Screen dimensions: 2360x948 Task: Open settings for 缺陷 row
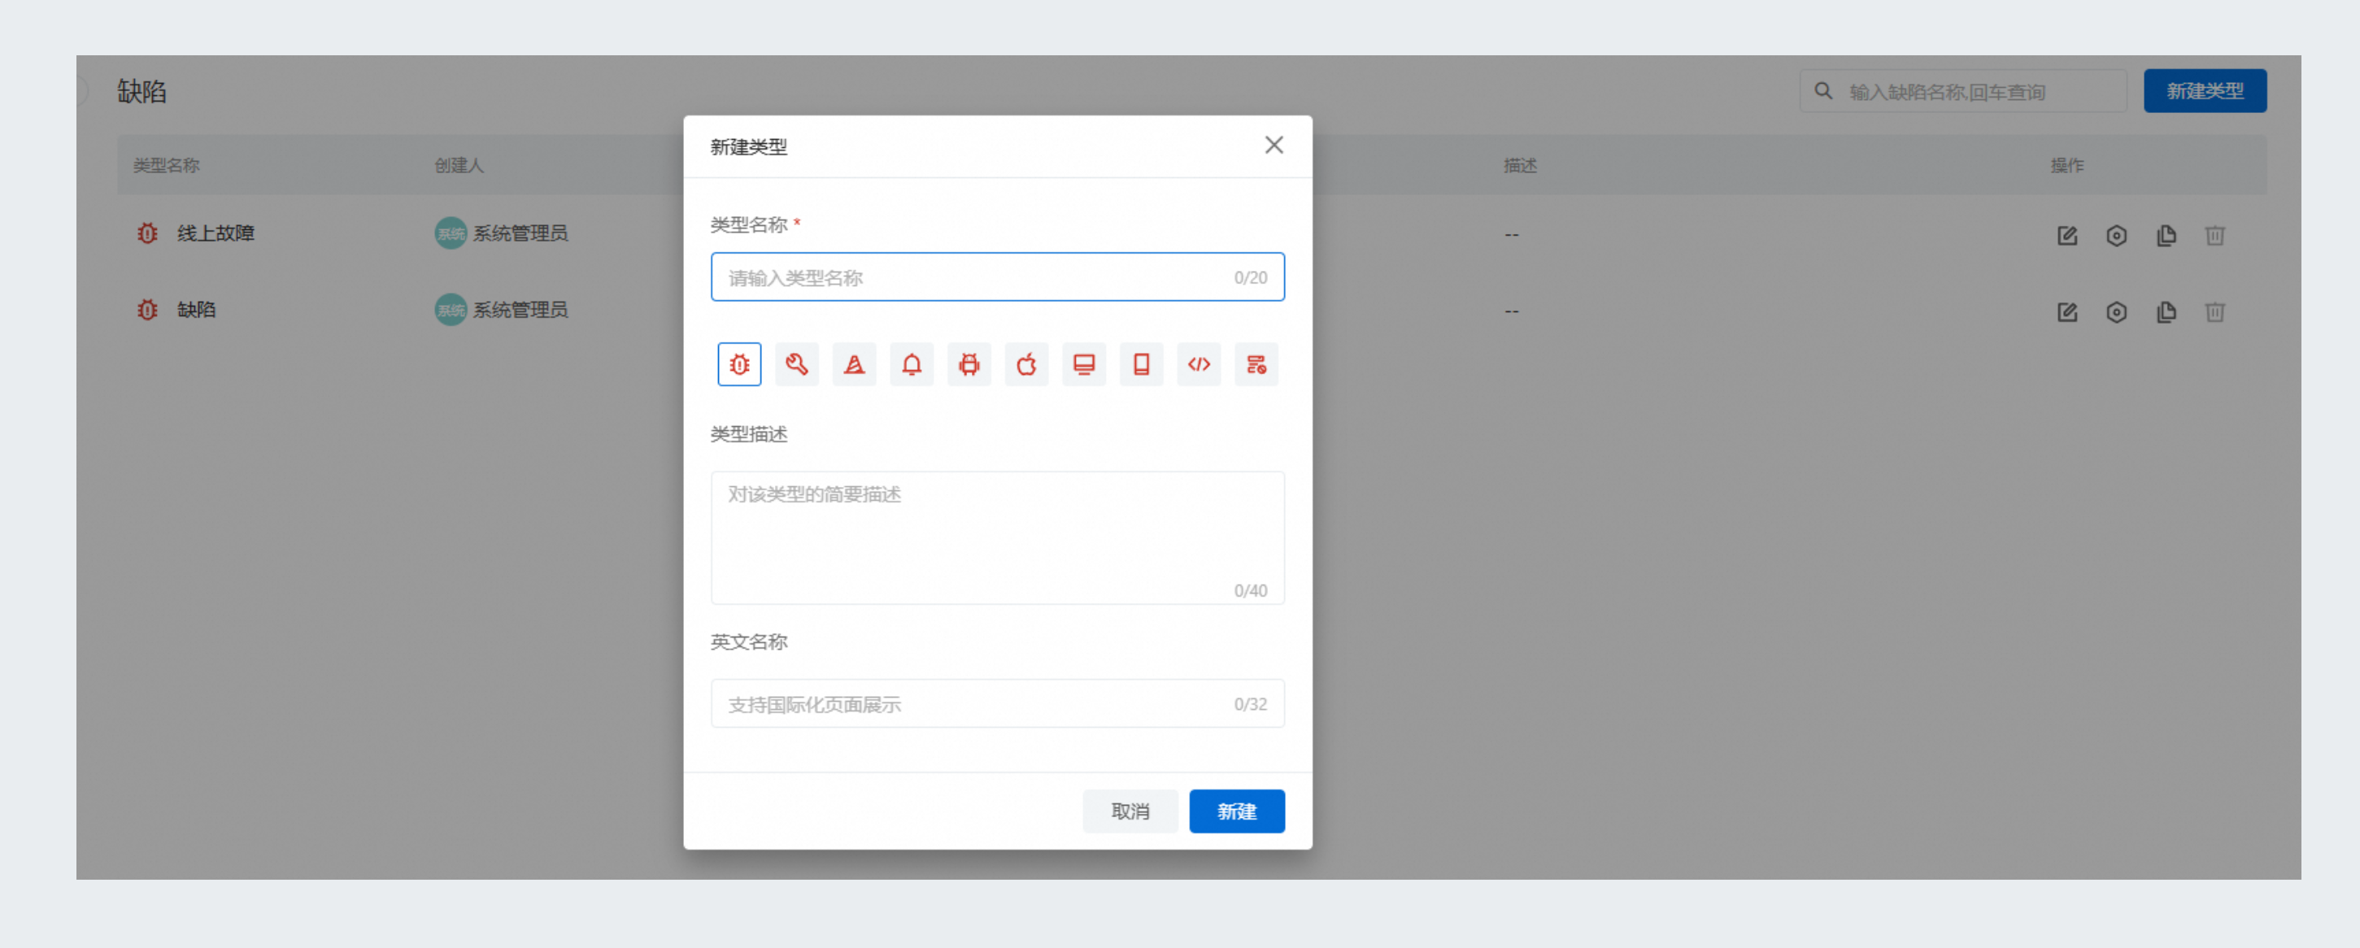(x=2116, y=312)
